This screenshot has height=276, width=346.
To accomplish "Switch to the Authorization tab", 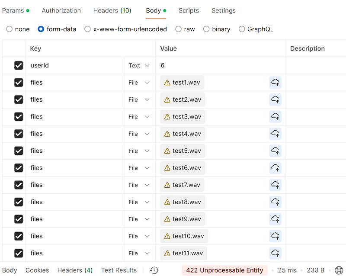I will click(61, 10).
